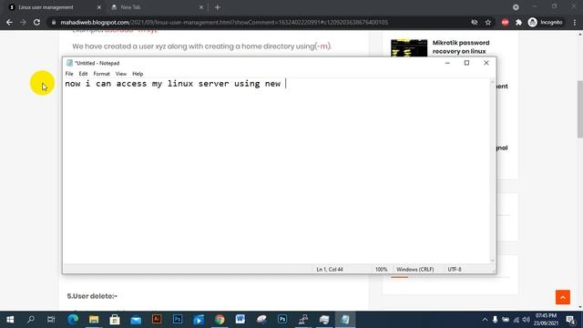This screenshot has height=328, width=583.
Task: Click the microphone tray icon
Action: (495, 320)
